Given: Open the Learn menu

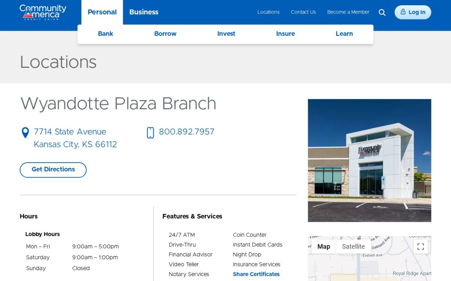Looking at the screenshot, I should tap(344, 34).
